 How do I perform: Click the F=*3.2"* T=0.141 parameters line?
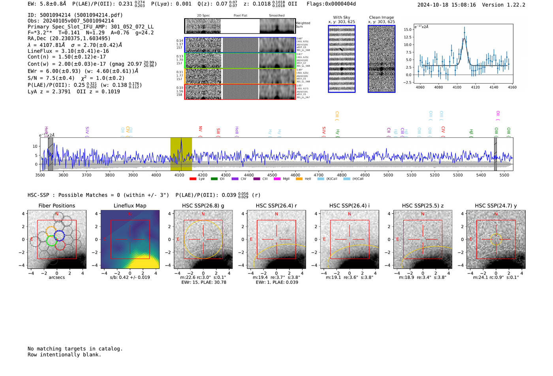tap(90, 33)
